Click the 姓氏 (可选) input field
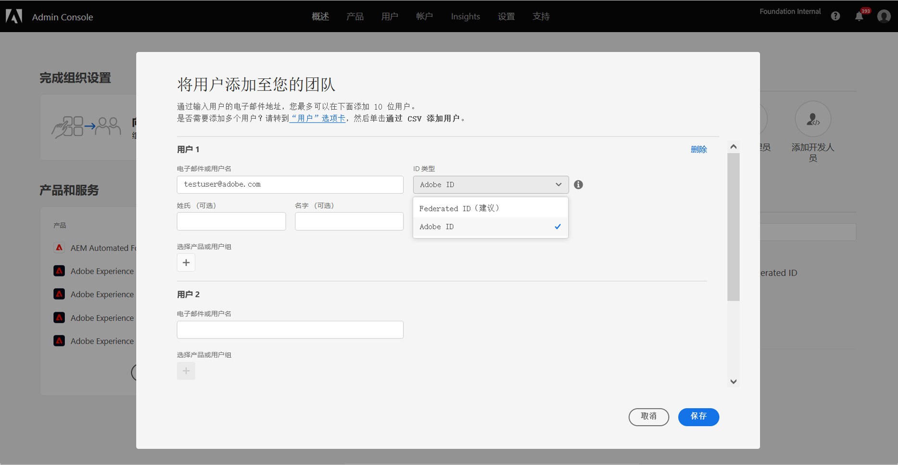This screenshot has height=465, width=898. [231, 221]
